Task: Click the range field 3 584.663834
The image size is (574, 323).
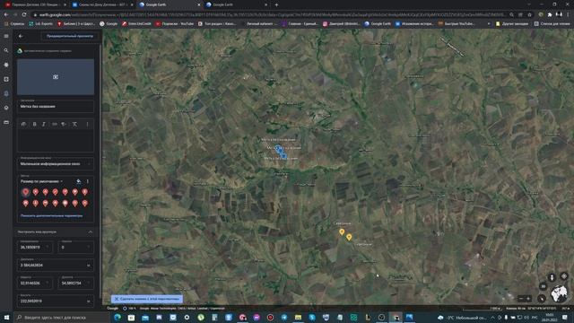Action: click(56, 265)
